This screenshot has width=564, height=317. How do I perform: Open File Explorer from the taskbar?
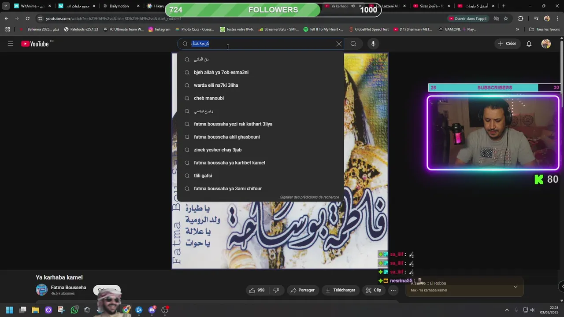click(x=35, y=310)
